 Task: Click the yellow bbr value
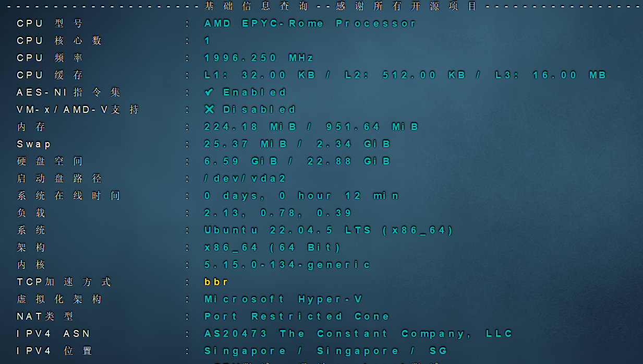click(x=216, y=282)
